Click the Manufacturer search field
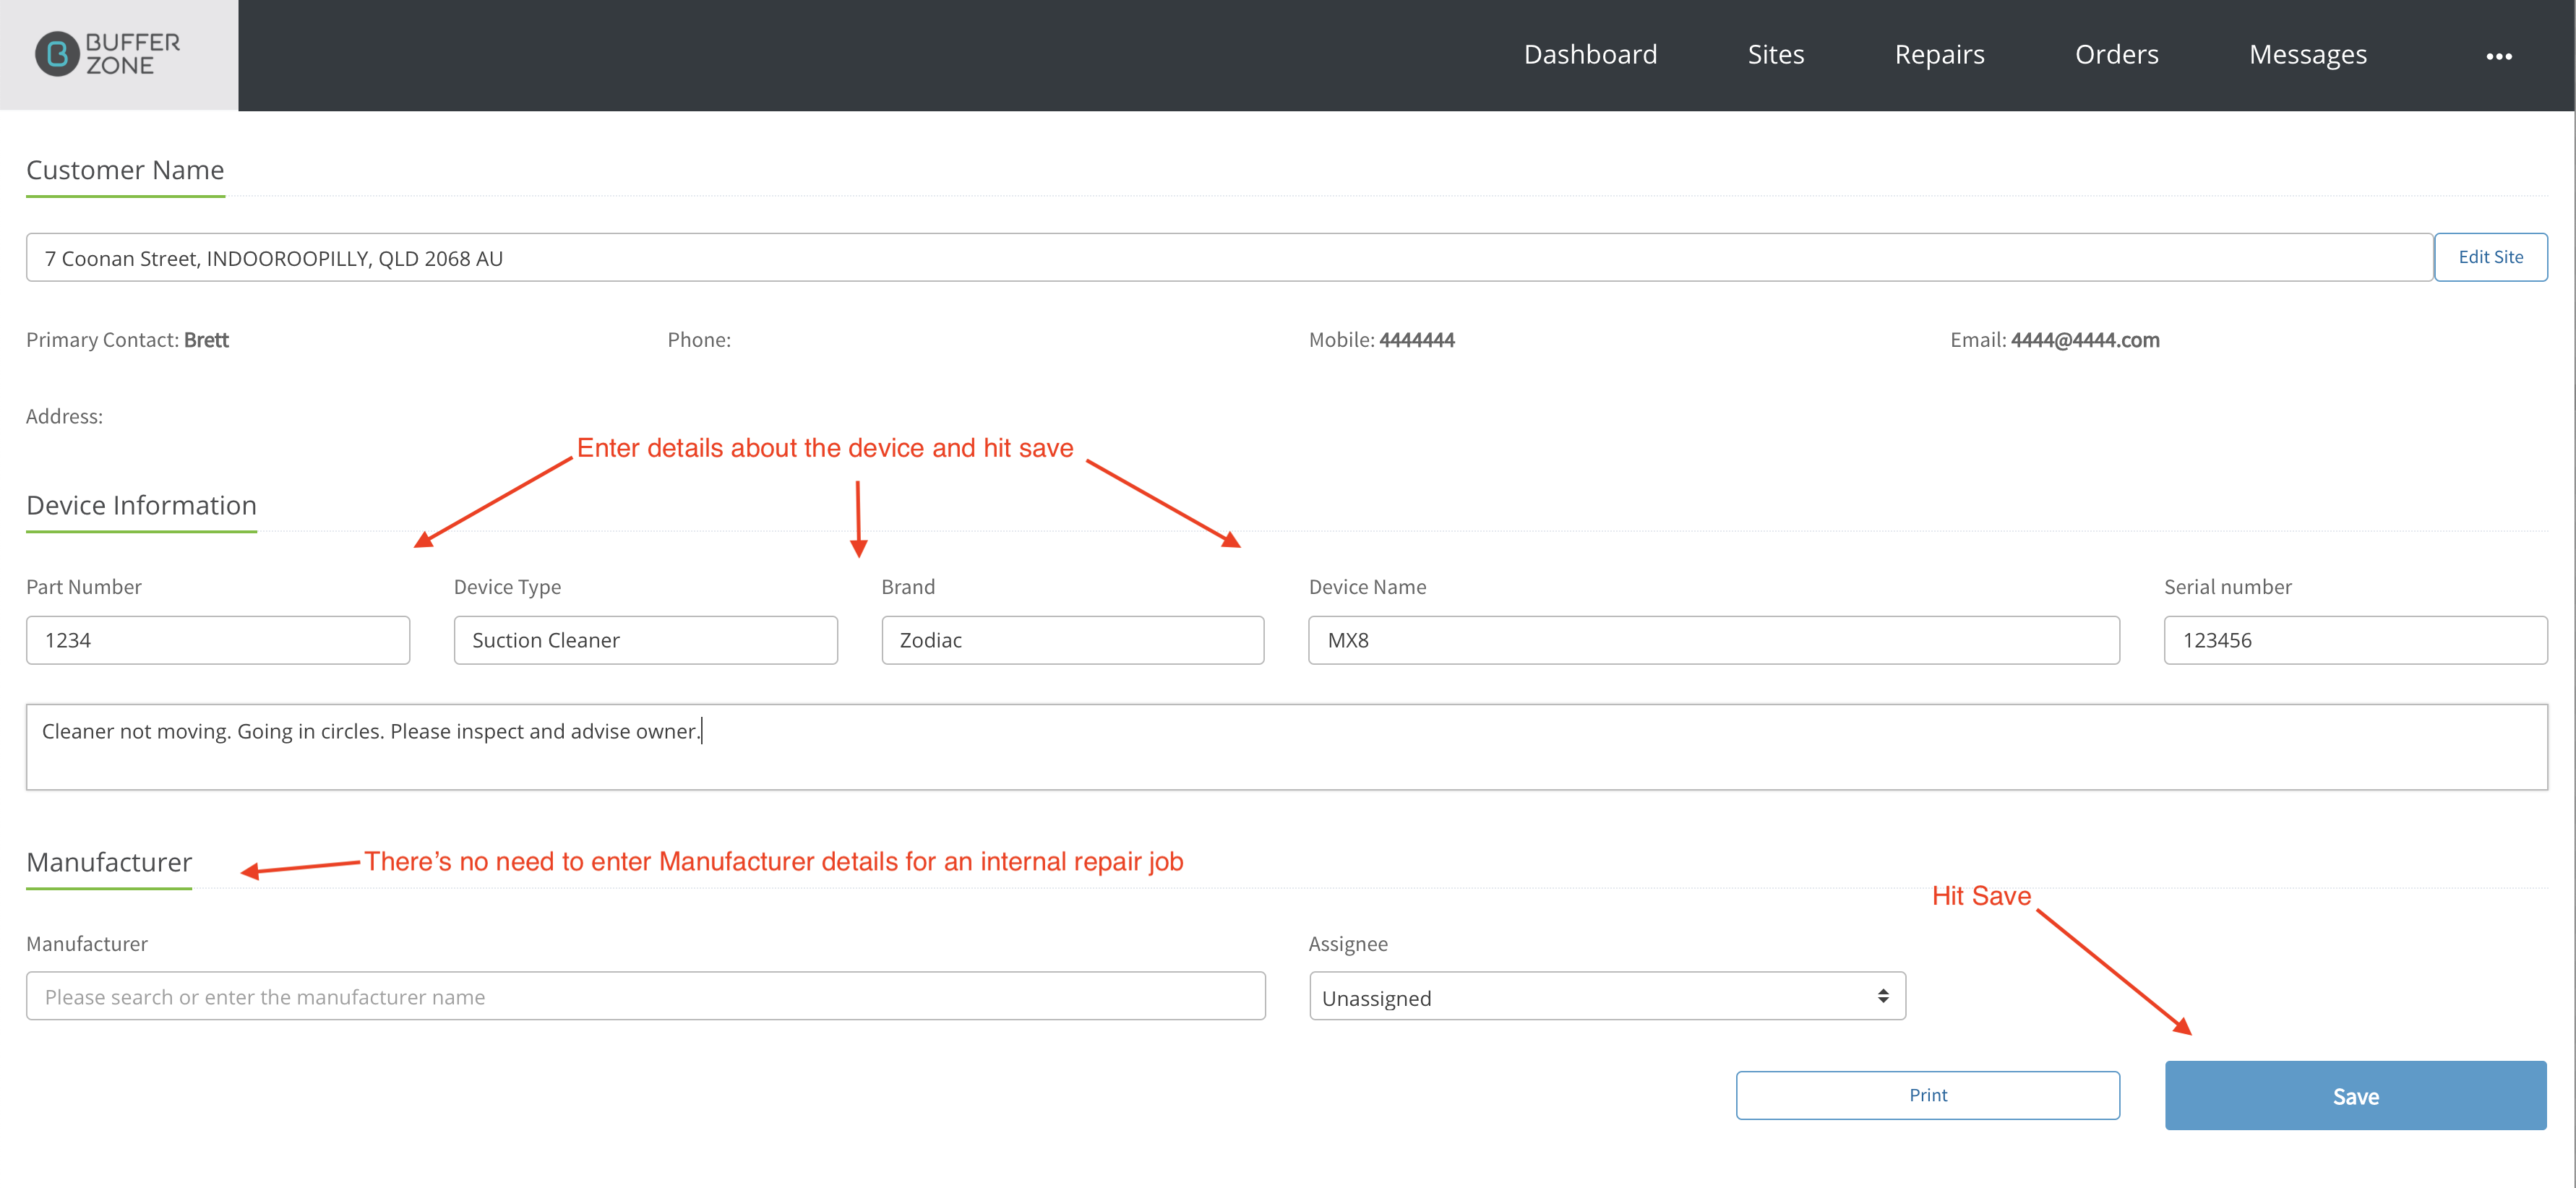This screenshot has height=1188, width=2576. point(645,996)
